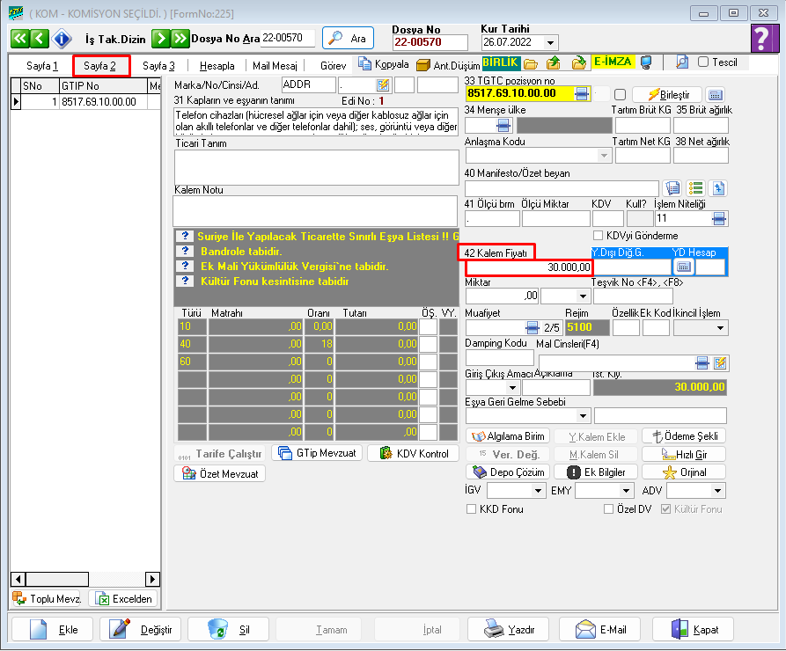Switch to the Sayfa 3 tab
The image size is (786, 651).
click(158, 66)
